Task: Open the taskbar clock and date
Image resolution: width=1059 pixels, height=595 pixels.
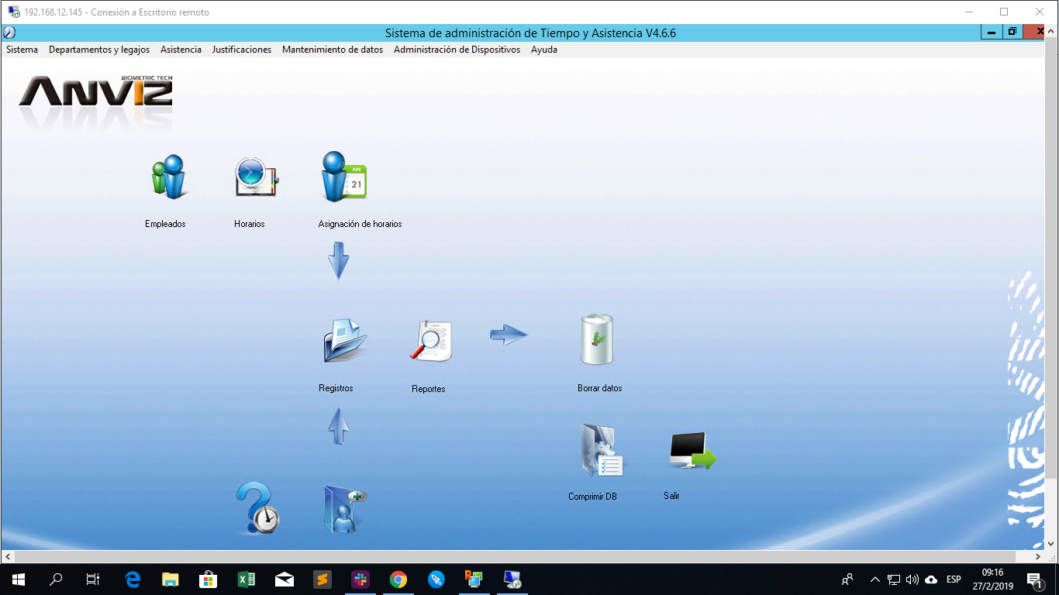Action: point(992,580)
